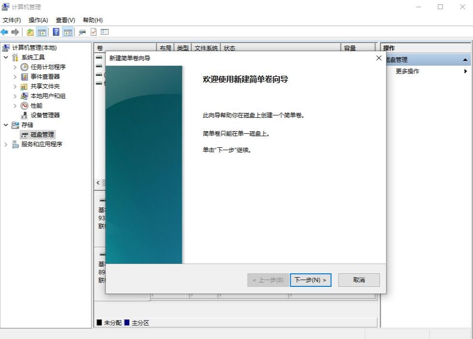The height and width of the screenshot is (339, 473).
Task: Click the Forward arrow toolbar icon
Action: (15, 32)
